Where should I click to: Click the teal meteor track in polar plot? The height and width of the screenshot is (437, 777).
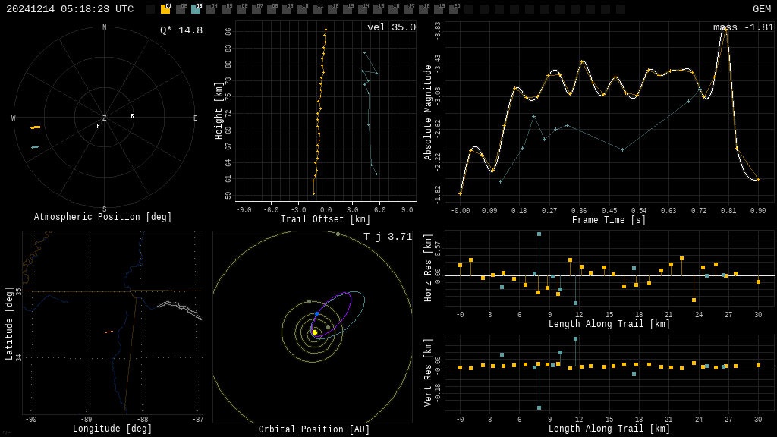[35, 147]
